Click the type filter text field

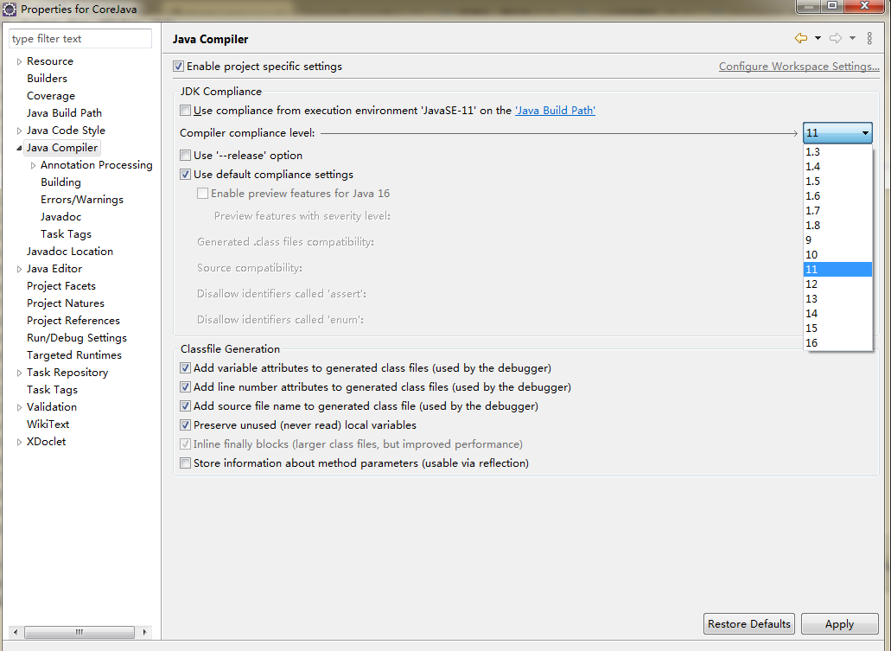(x=80, y=39)
